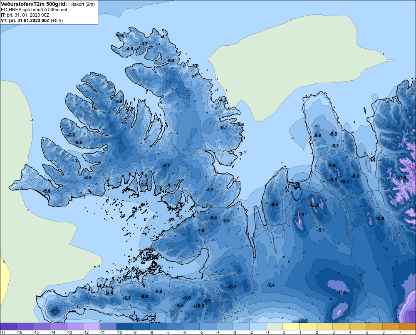
Task: Select legend swatch between 2 and 3
Action: click(324, 327)
